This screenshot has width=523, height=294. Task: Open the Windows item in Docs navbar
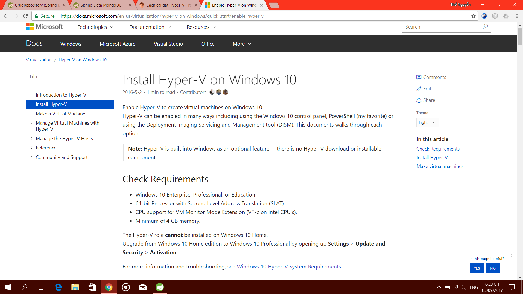(71, 44)
